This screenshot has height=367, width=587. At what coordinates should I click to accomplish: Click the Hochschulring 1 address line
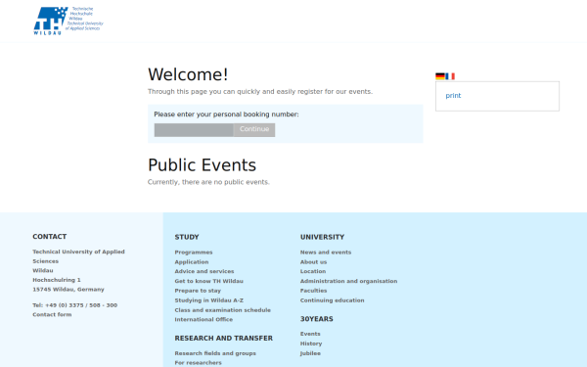(57, 280)
